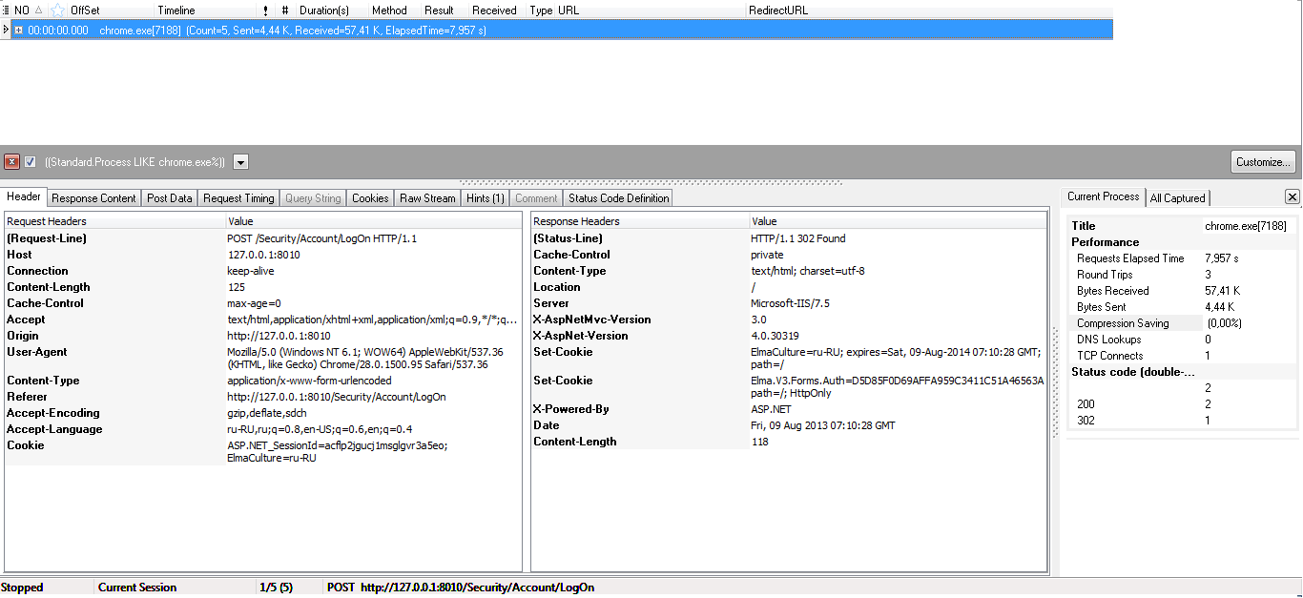Open the filter history dropdown arrow

240,162
